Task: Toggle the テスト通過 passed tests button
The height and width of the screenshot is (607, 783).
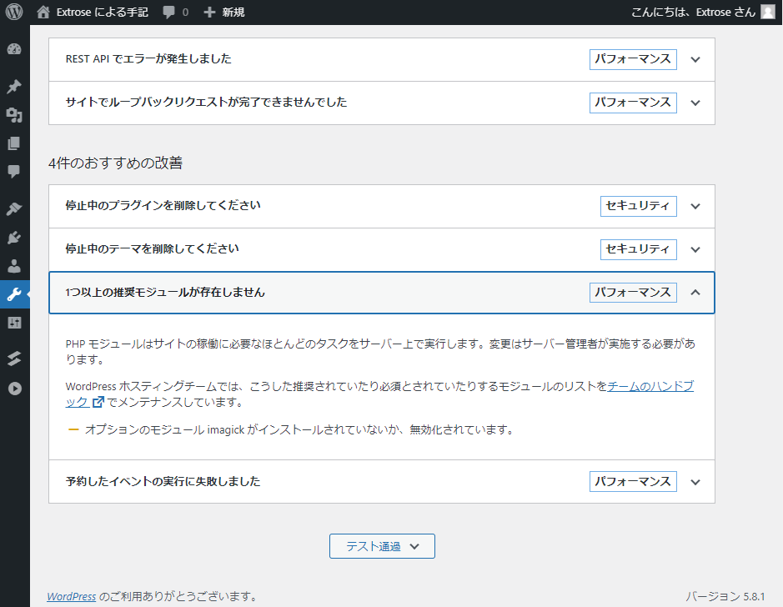Action: tap(382, 546)
